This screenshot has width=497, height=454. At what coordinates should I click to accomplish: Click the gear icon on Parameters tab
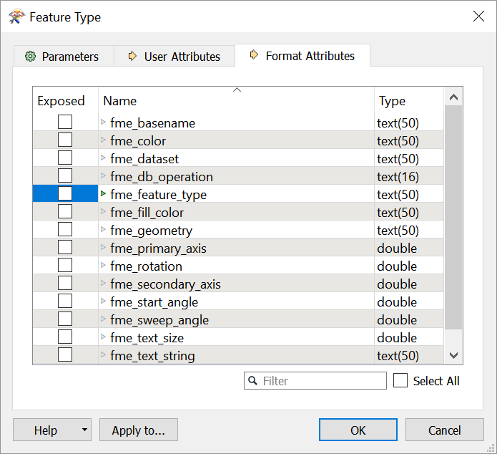(x=31, y=57)
